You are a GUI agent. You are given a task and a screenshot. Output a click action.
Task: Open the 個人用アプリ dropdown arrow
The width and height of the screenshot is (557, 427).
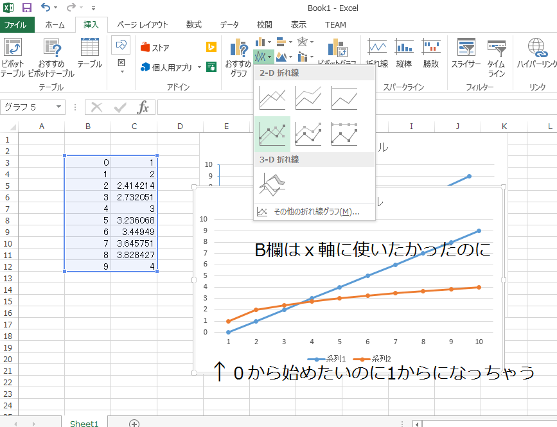[x=200, y=67]
